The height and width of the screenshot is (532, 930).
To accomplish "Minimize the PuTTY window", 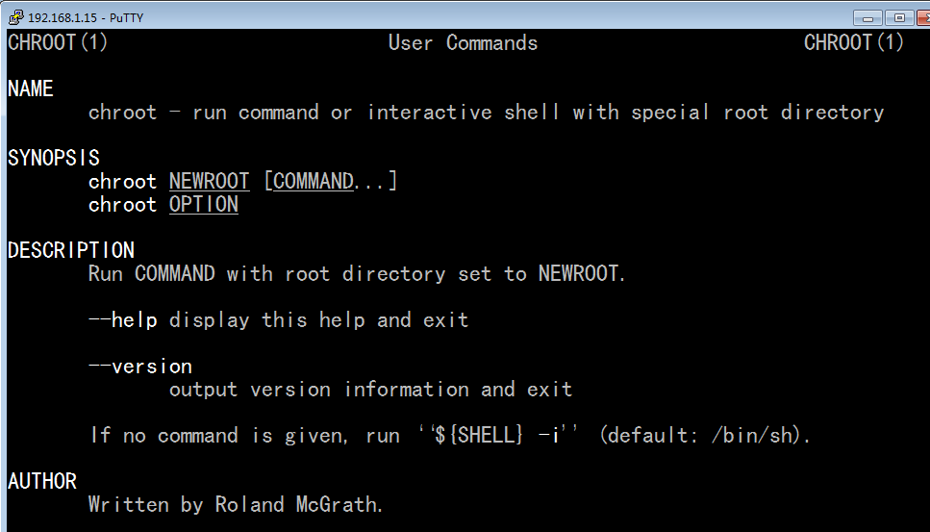I will [x=868, y=17].
